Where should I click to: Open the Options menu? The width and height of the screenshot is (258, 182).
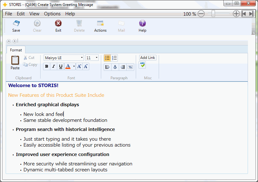click(52, 14)
